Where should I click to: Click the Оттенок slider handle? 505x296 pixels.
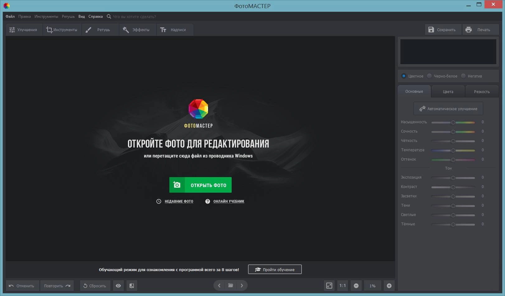click(453, 160)
